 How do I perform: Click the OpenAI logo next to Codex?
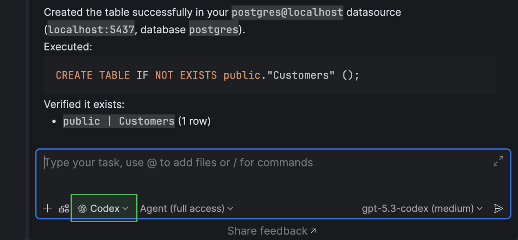pos(82,209)
